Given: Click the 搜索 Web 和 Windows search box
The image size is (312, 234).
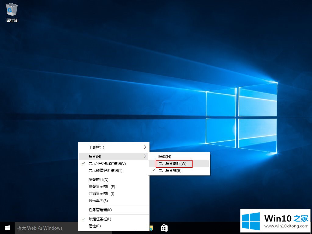Looking at the screenshot, I should [47, 228].
